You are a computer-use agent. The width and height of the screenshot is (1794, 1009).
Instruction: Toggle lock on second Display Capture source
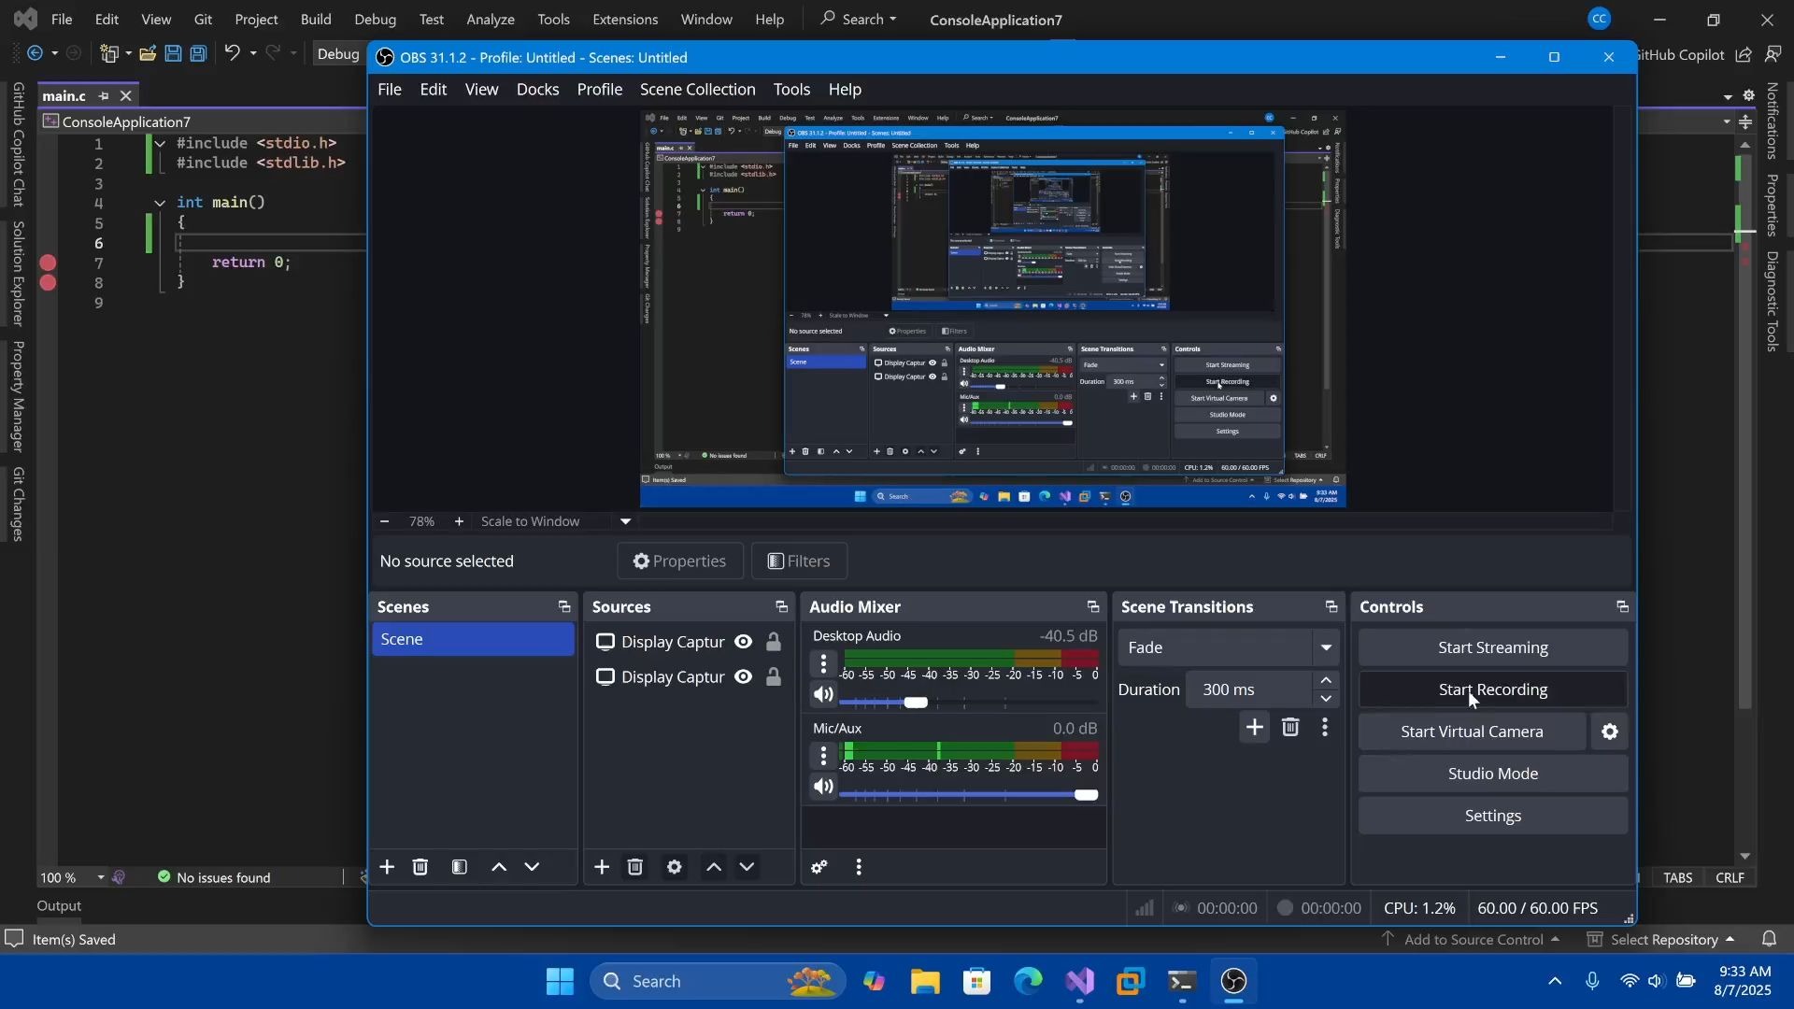(774, 677)
